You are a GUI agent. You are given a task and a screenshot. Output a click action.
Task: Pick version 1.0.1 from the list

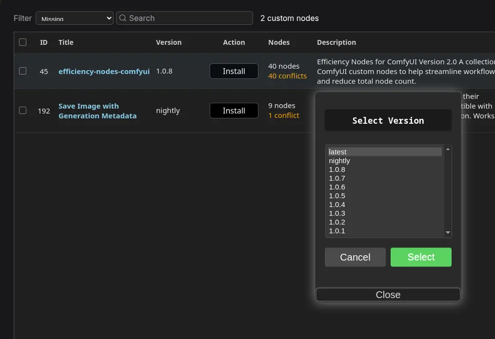click(384, 231)
